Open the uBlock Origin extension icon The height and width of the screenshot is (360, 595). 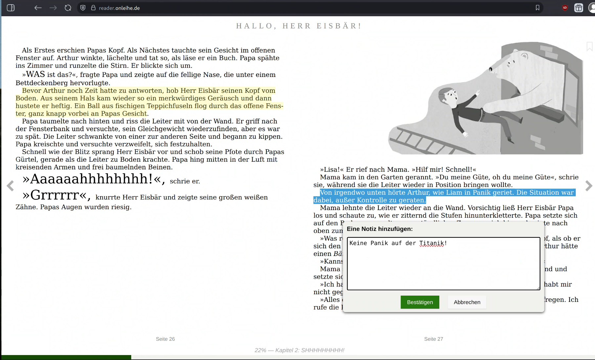(x=565, y=8)
